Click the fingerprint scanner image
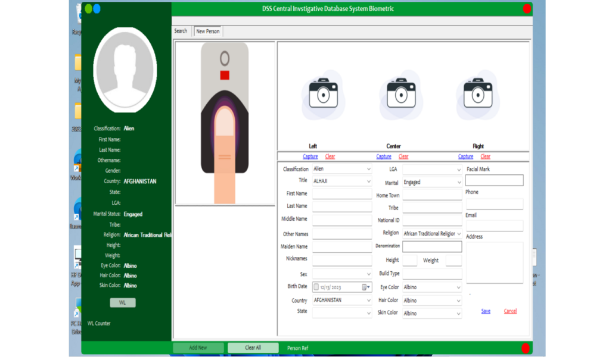This screenshot has height=357, width=615. (225, 123)
